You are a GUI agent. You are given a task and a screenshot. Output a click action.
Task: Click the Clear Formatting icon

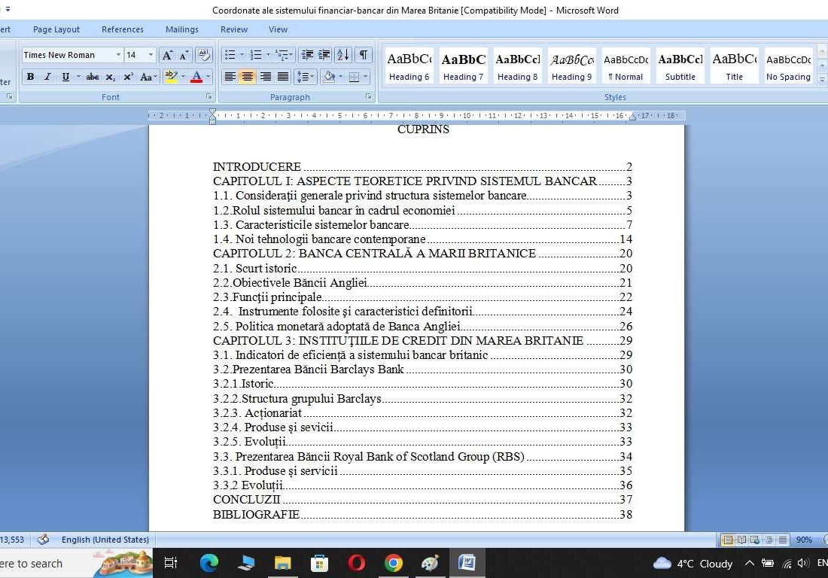pyautogui.click(x=203, y=55)
